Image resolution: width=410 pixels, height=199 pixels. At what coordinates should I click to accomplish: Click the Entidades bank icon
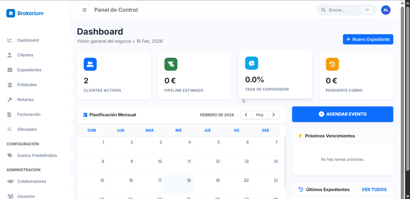(x=10, y=85)
